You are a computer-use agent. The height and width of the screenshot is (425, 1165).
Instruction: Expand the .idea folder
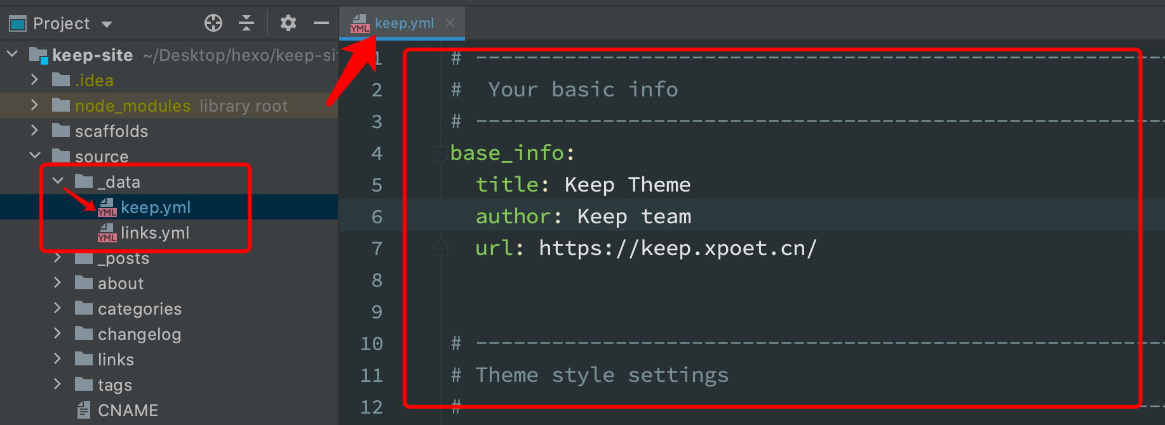[x=35, y=80]
